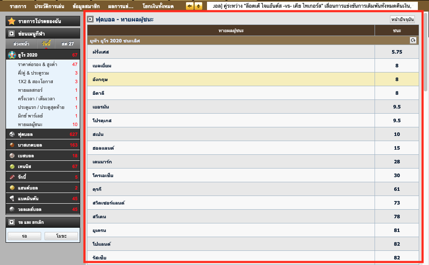Select the football icon next to ฟุตบอล
Screen dimensions: 429x265
click(12, 134)
